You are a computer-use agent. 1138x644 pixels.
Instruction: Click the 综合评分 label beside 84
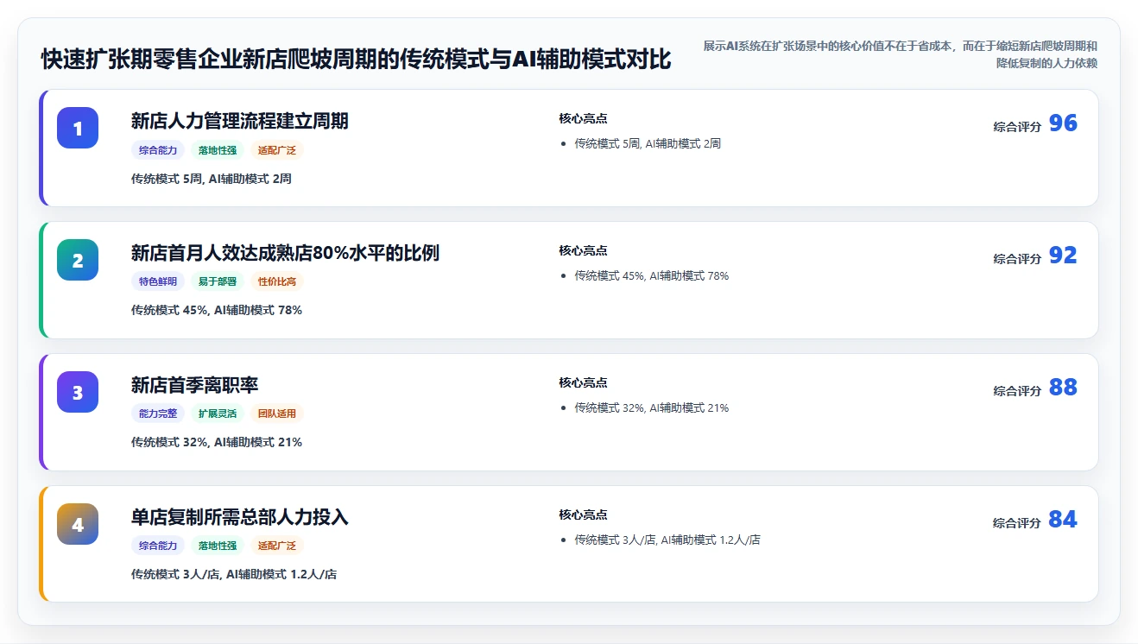pyautogui.click(x=1017, y=523)
